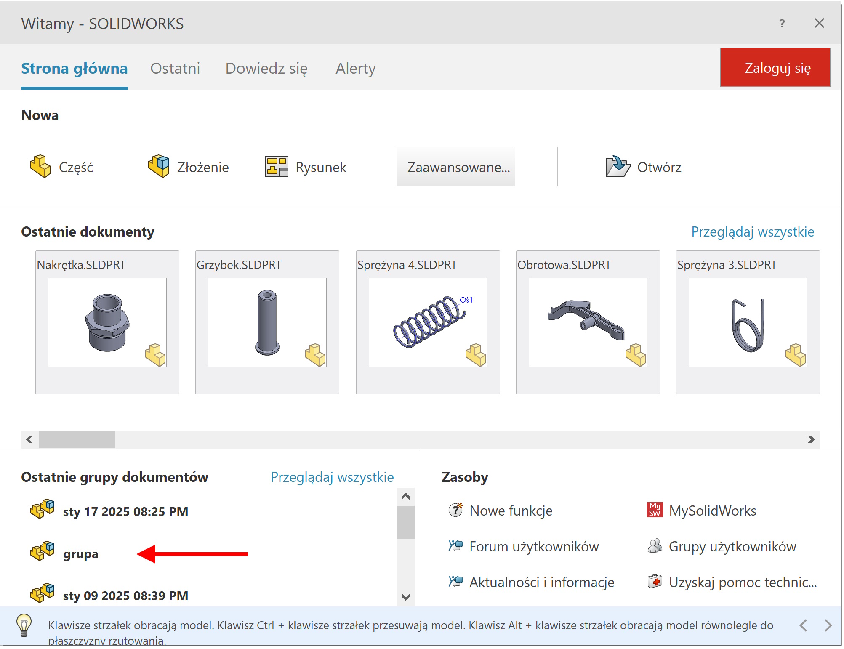This screenshot has width=844, height=649.
Task: Open the Sprężyna 4.SLDPRT thumbnail
Action: pyautogui.click(x=428, y=322)
